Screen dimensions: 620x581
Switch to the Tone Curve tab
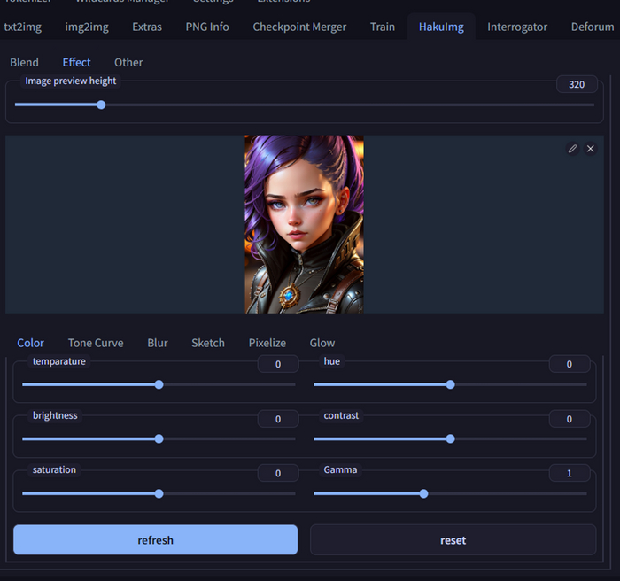pos(96,343)
